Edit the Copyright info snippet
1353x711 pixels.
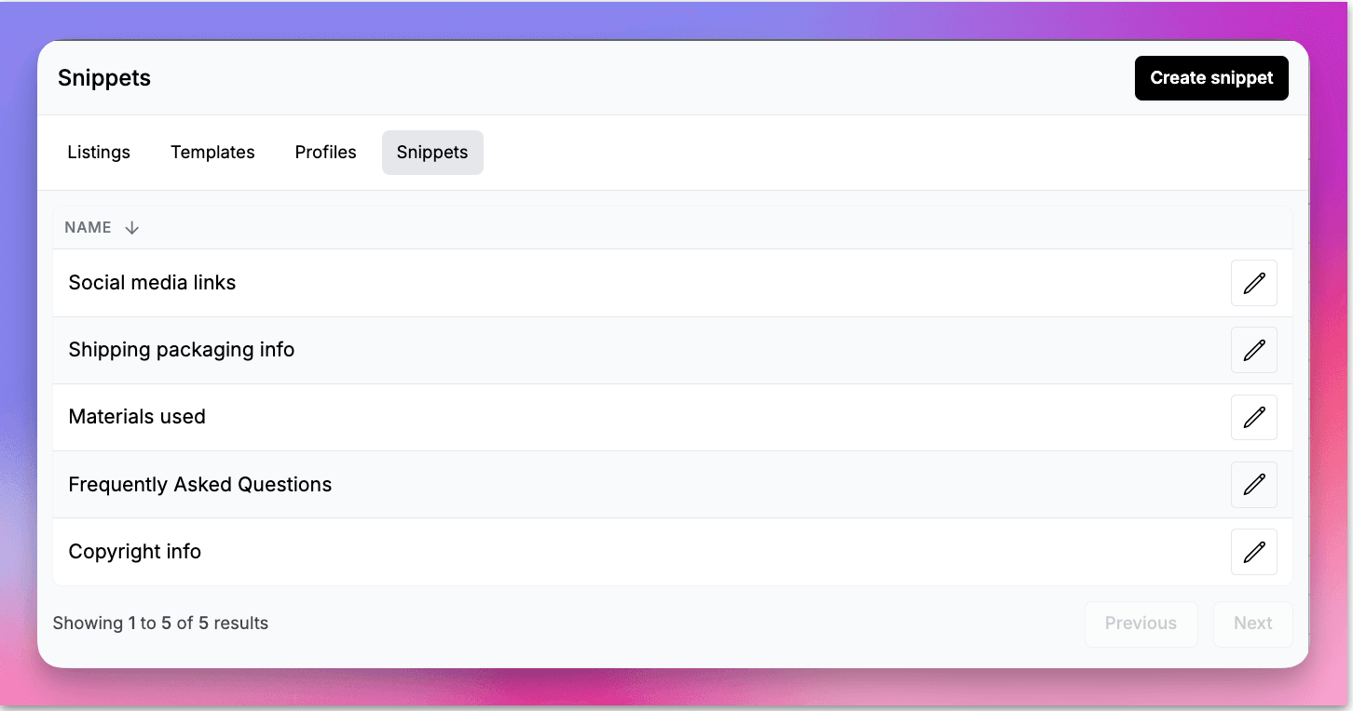click(x=1253, y=552)
